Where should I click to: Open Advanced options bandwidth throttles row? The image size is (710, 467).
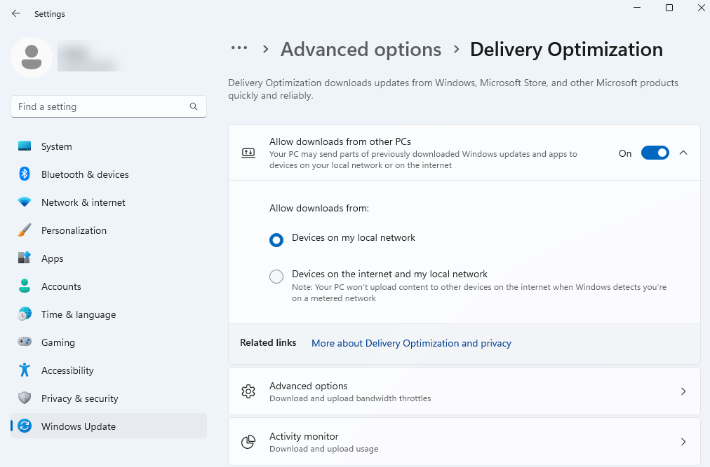click(464, 391)
